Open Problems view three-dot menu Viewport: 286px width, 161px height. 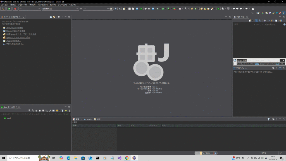[x=277, y=119]
